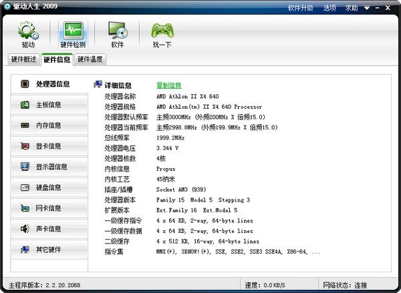Screen dimensions: 401x293
Task: Open 软件升级 in the title bar
Action: click(x=300, y=8)
